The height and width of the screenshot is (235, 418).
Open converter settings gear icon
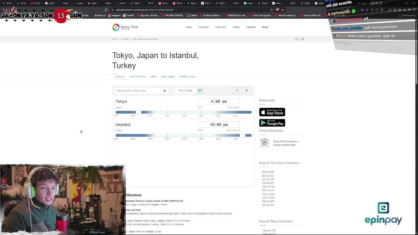[247, 90]
